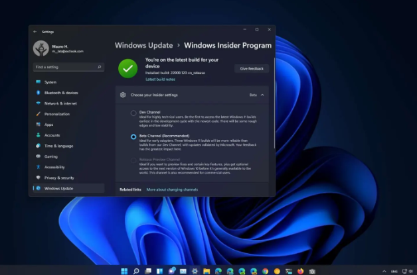Open the Personalization settings

point(68,114)
